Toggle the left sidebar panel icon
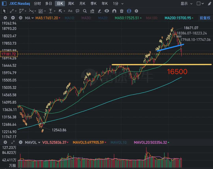 (x=4, y=4)
